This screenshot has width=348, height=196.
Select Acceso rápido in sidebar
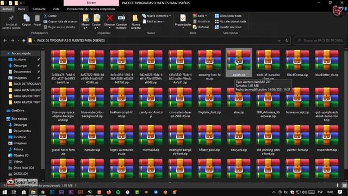[x=21, y=53]
